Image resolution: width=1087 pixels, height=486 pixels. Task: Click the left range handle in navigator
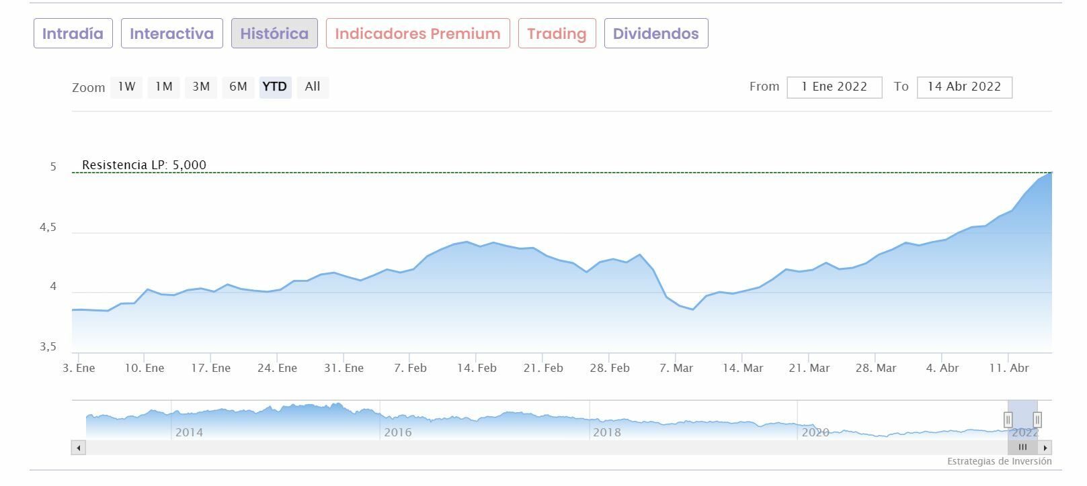tap(1008, 420)
